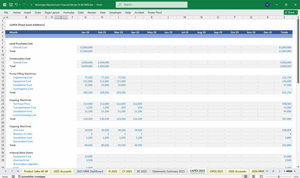The height and width of the screenshot is (178, 300).
Task: Go to the 2025 MRR Dashboard sheet
Action: coord(90,171)
